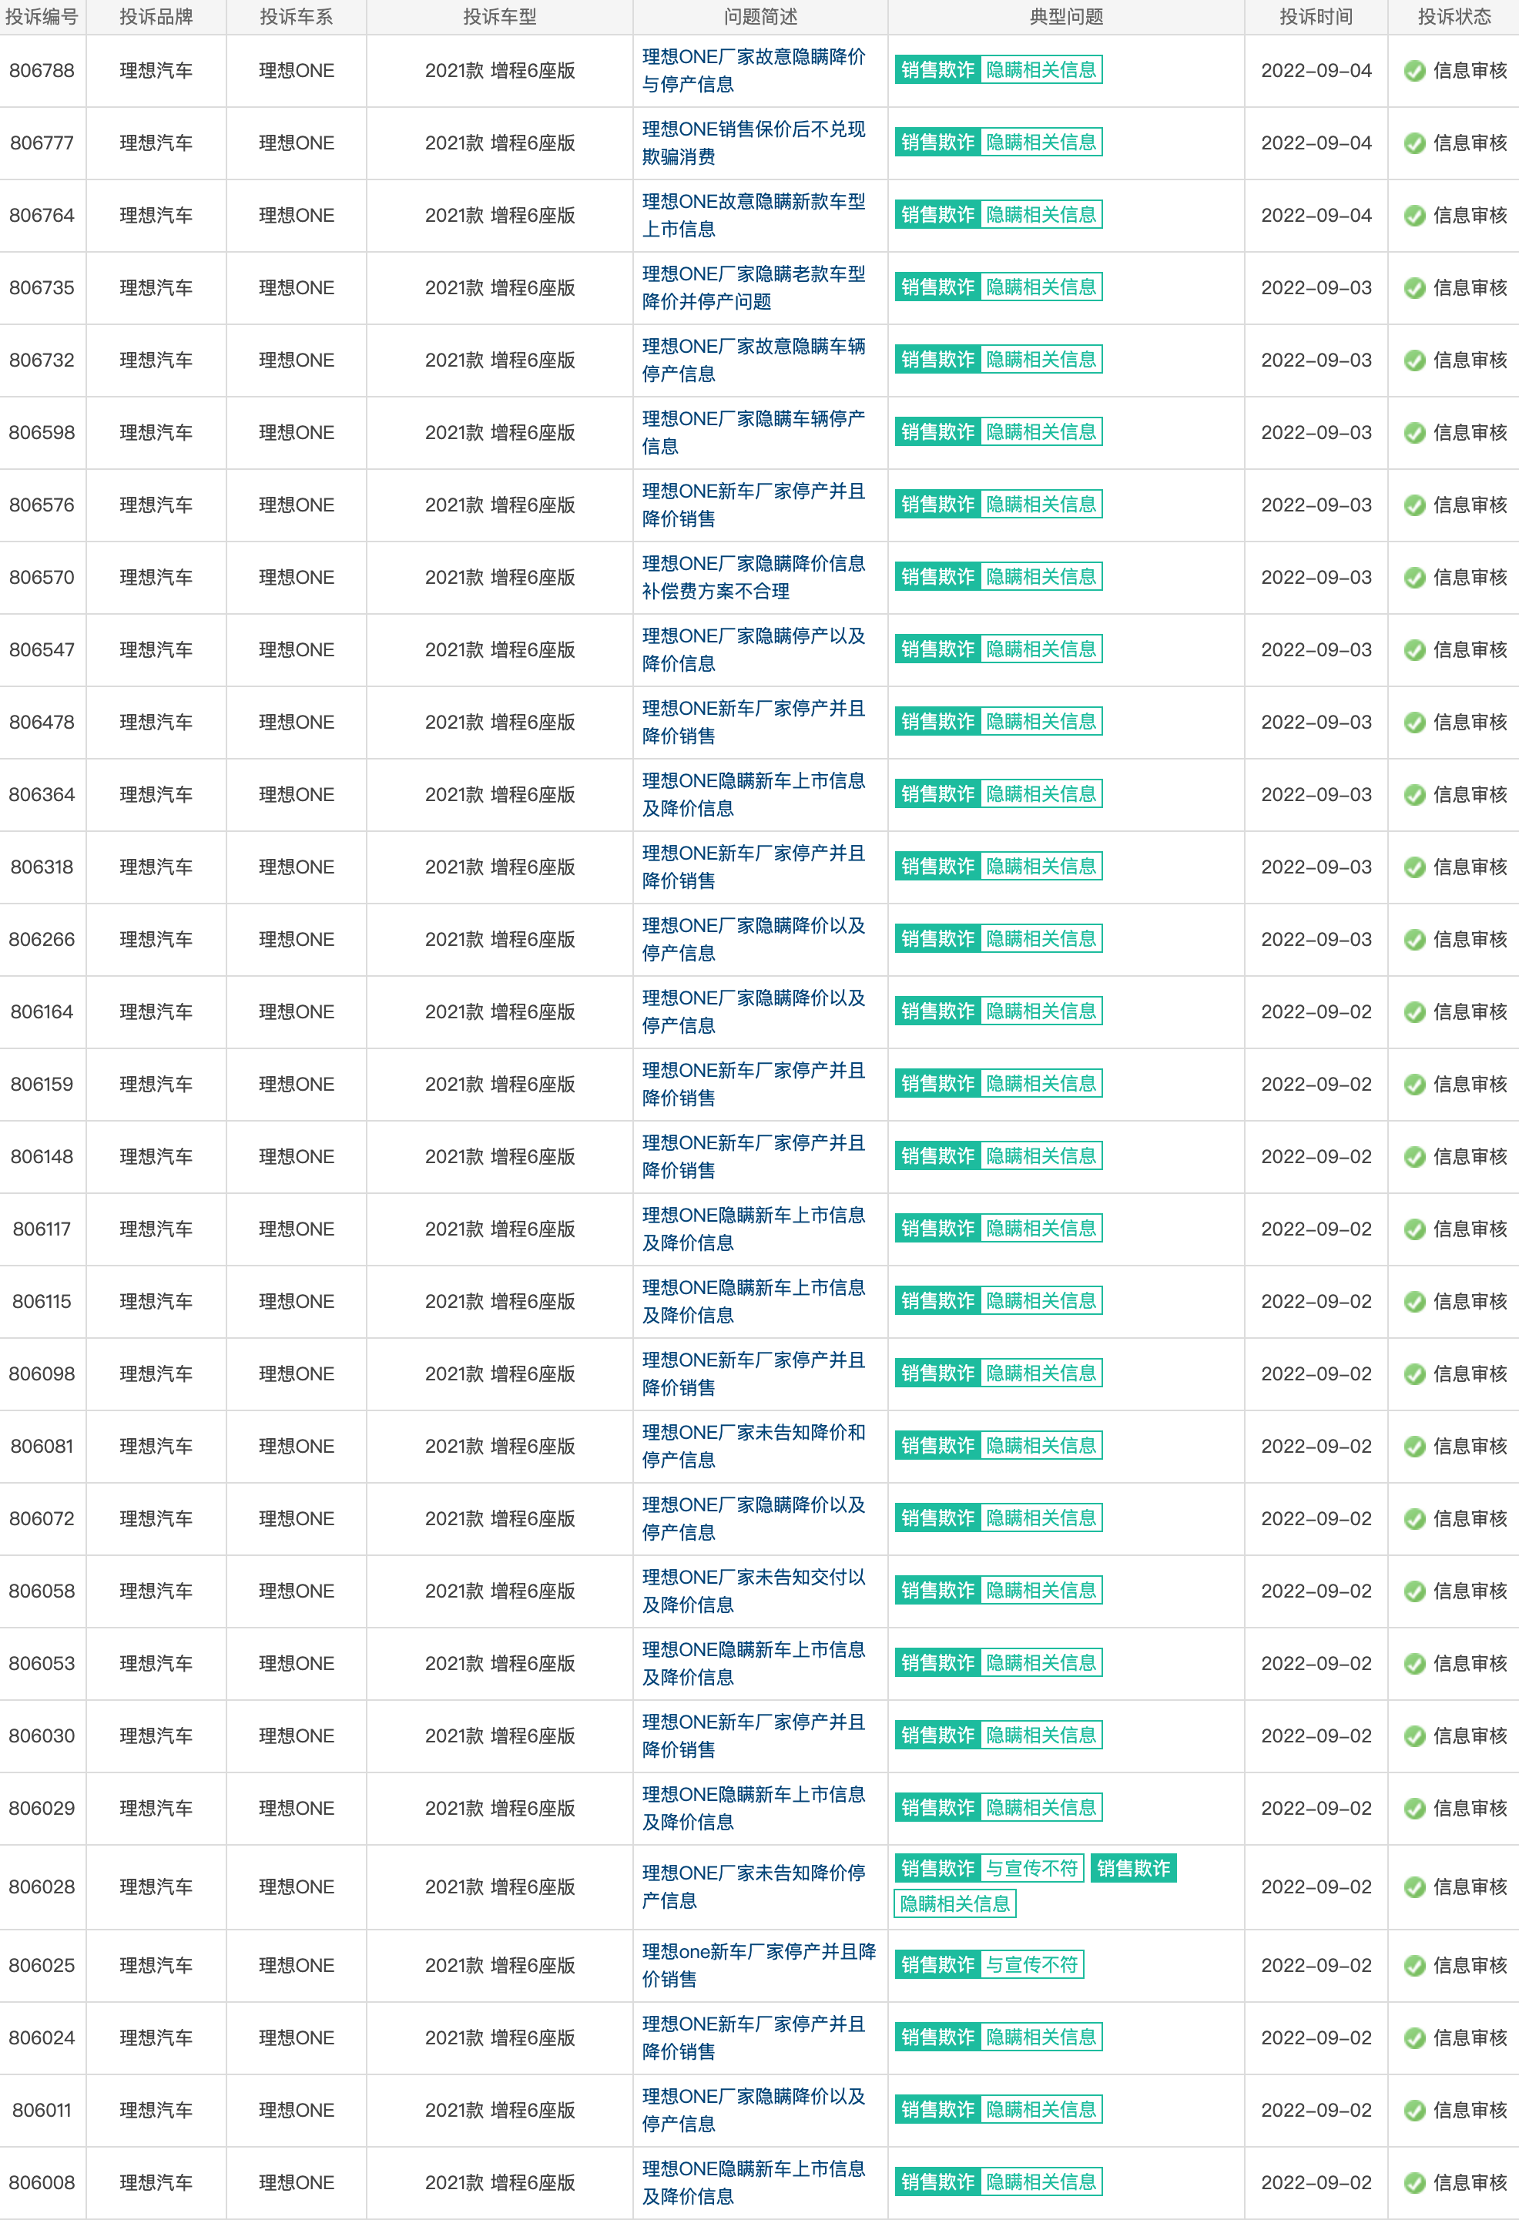Click status check icon in row 806098
Screen dimensions: 1519x2220
[1415, 1375]
